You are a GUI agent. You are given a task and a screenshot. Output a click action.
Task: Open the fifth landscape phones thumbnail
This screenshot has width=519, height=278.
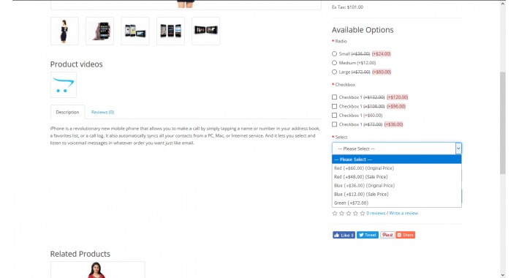206,31
